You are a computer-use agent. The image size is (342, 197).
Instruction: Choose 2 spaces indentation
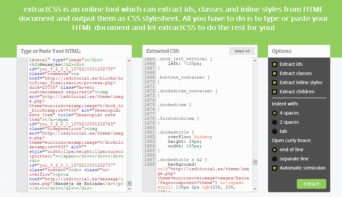(x=275, y=122)
